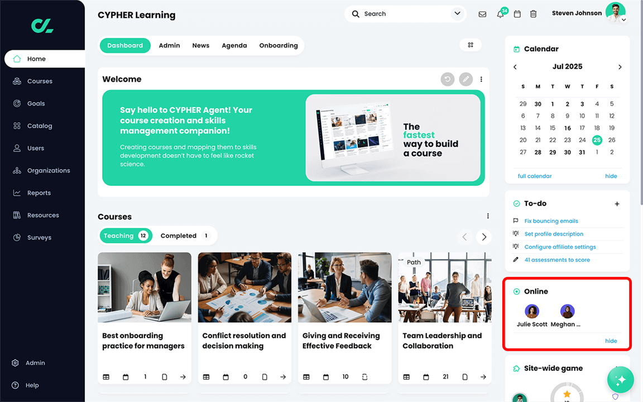643x402 pixels.
Task: Open the Courses section three-dot menu
Action: click(x=488, y=216)
